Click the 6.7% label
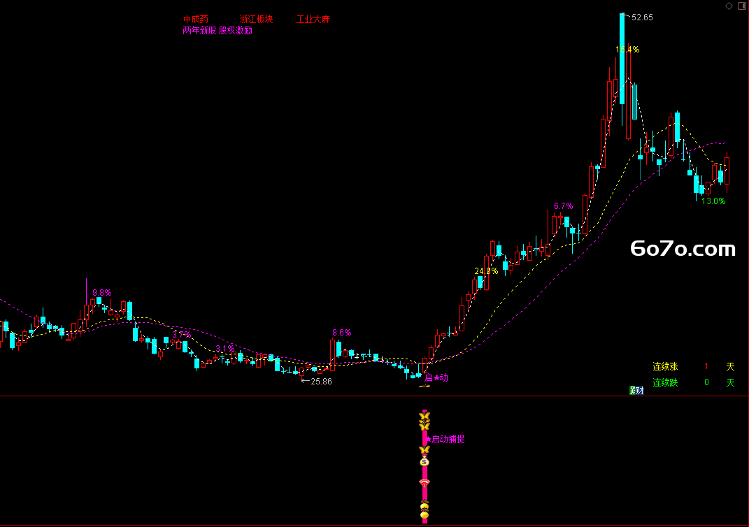This screenshot has height=527, width=749. (x=563, y=206)
